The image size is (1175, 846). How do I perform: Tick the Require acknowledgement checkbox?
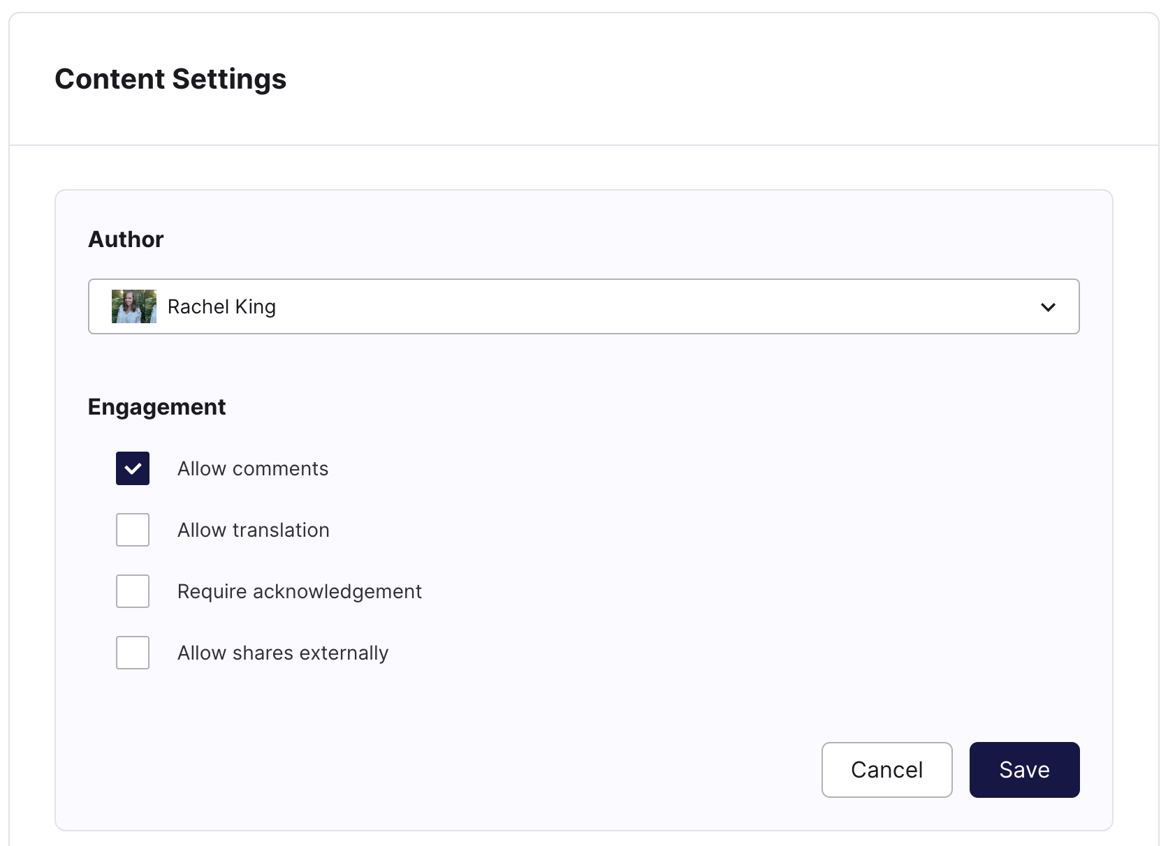point(133,591)
